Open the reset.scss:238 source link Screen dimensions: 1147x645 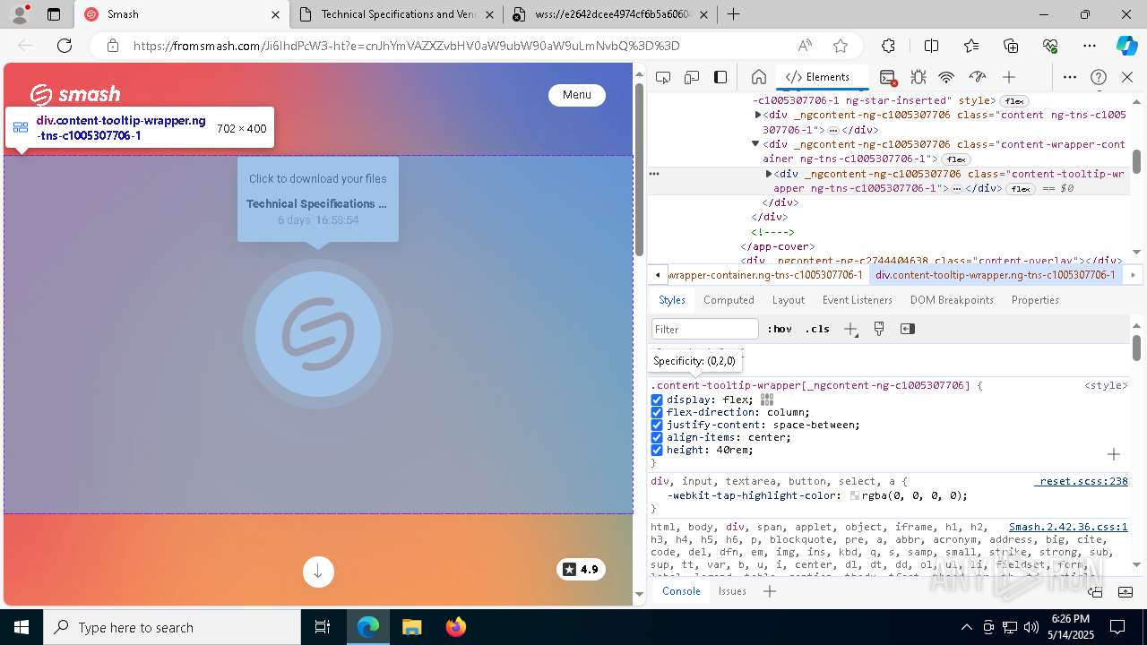click(x=1081, y=481)
